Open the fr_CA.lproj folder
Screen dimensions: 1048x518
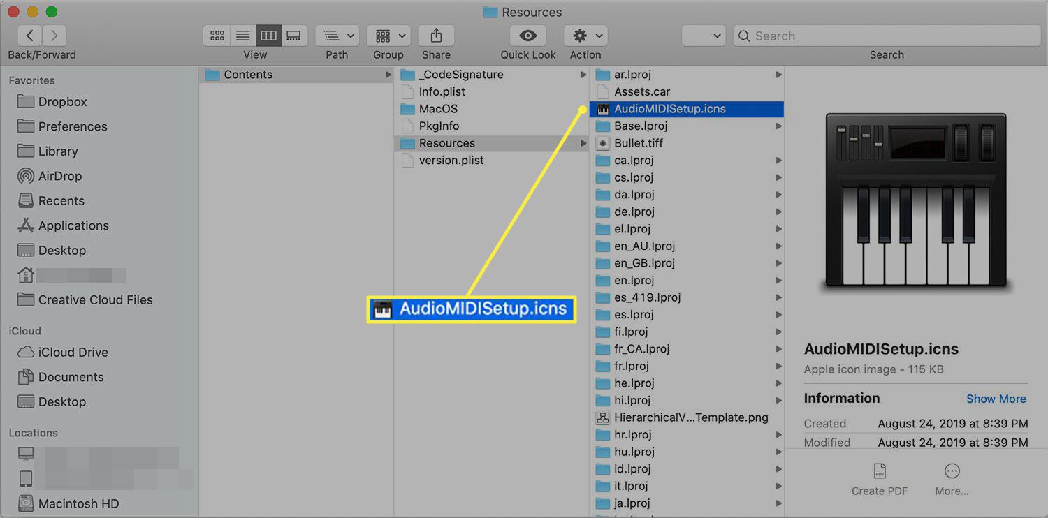[687, 349]
